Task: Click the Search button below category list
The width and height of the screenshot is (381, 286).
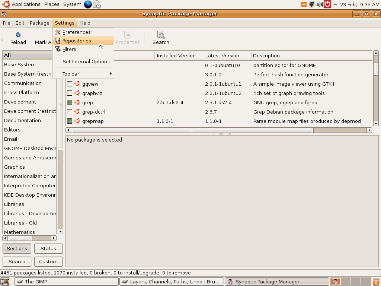Action: tap(17, 261)
